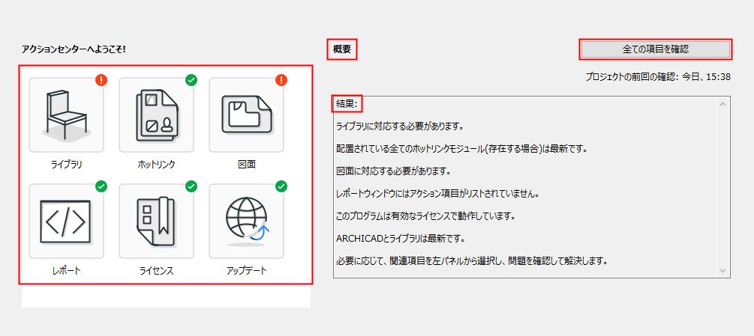
Task: Click the 必要に応じて instruction line
Action: tap(473, 262)
